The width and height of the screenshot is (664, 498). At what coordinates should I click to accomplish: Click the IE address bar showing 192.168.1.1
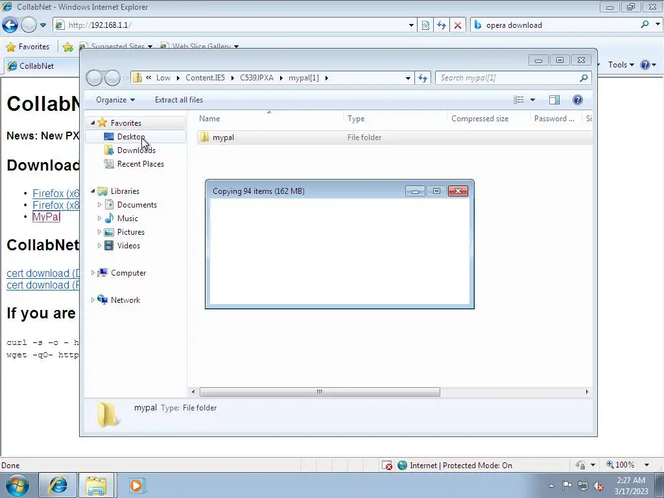tap(231, 25)
